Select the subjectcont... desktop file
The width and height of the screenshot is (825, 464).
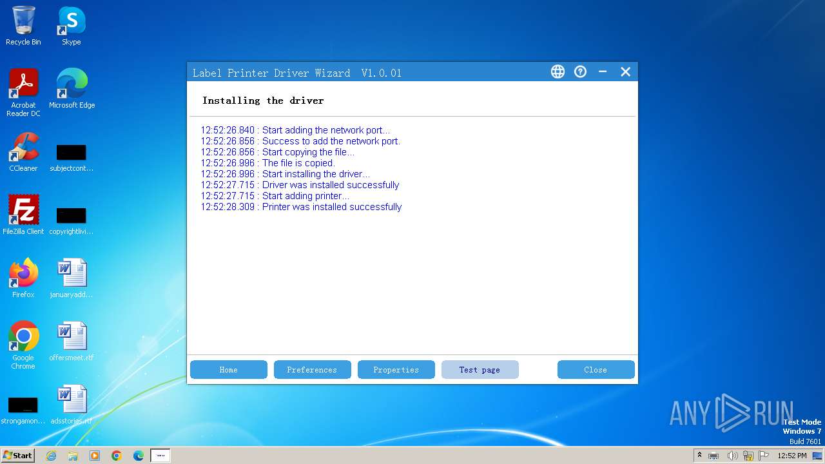[x=72, y=157]
